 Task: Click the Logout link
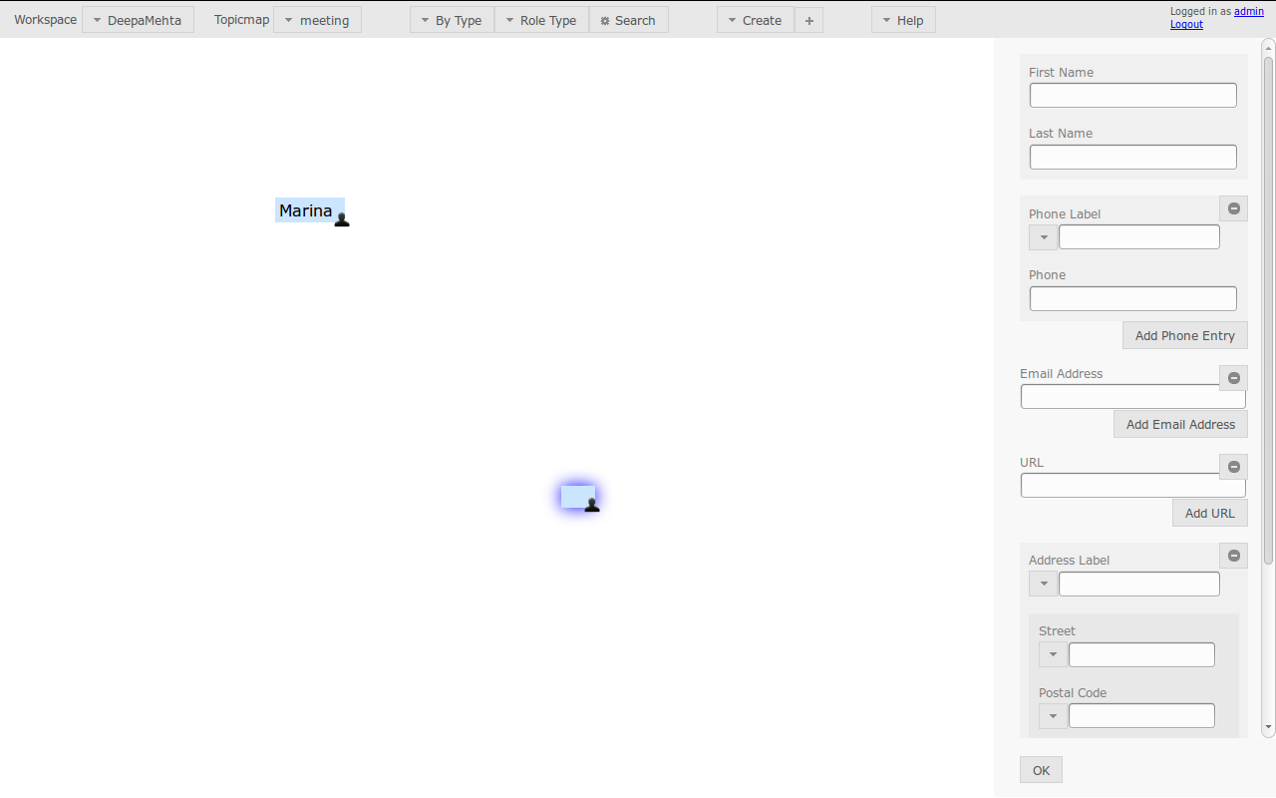(x=1186, y=24)
